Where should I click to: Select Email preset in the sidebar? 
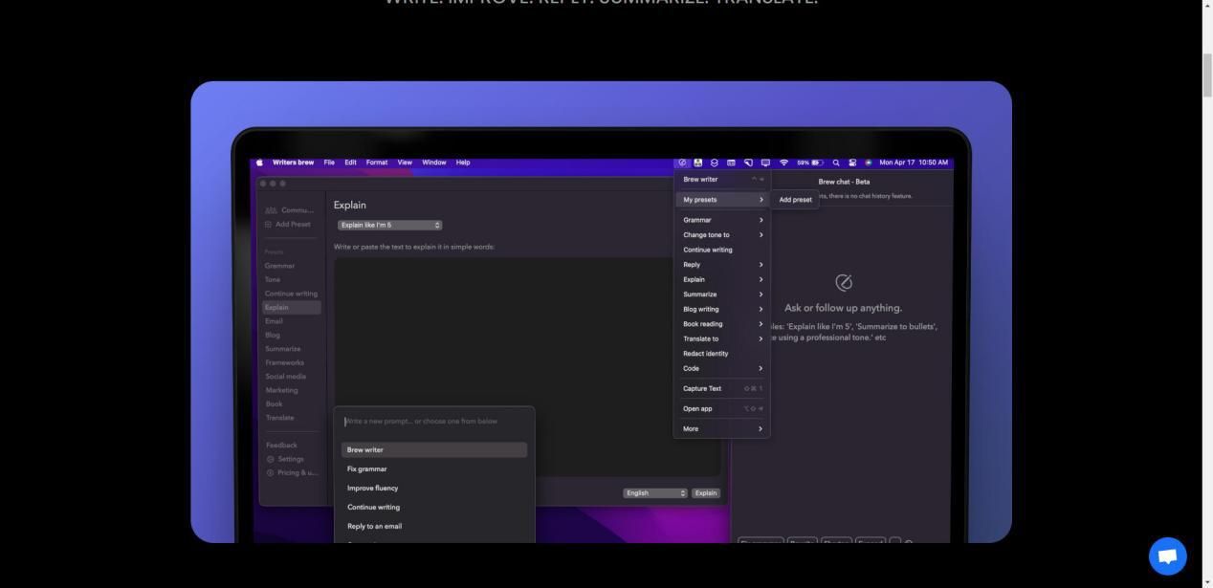[x=274, y=321]
